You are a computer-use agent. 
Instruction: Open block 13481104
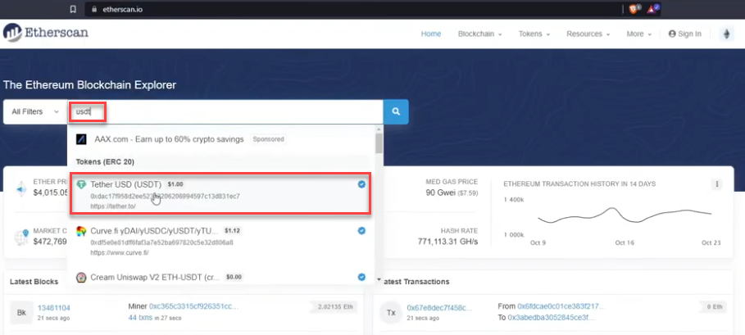coord(54,308)
